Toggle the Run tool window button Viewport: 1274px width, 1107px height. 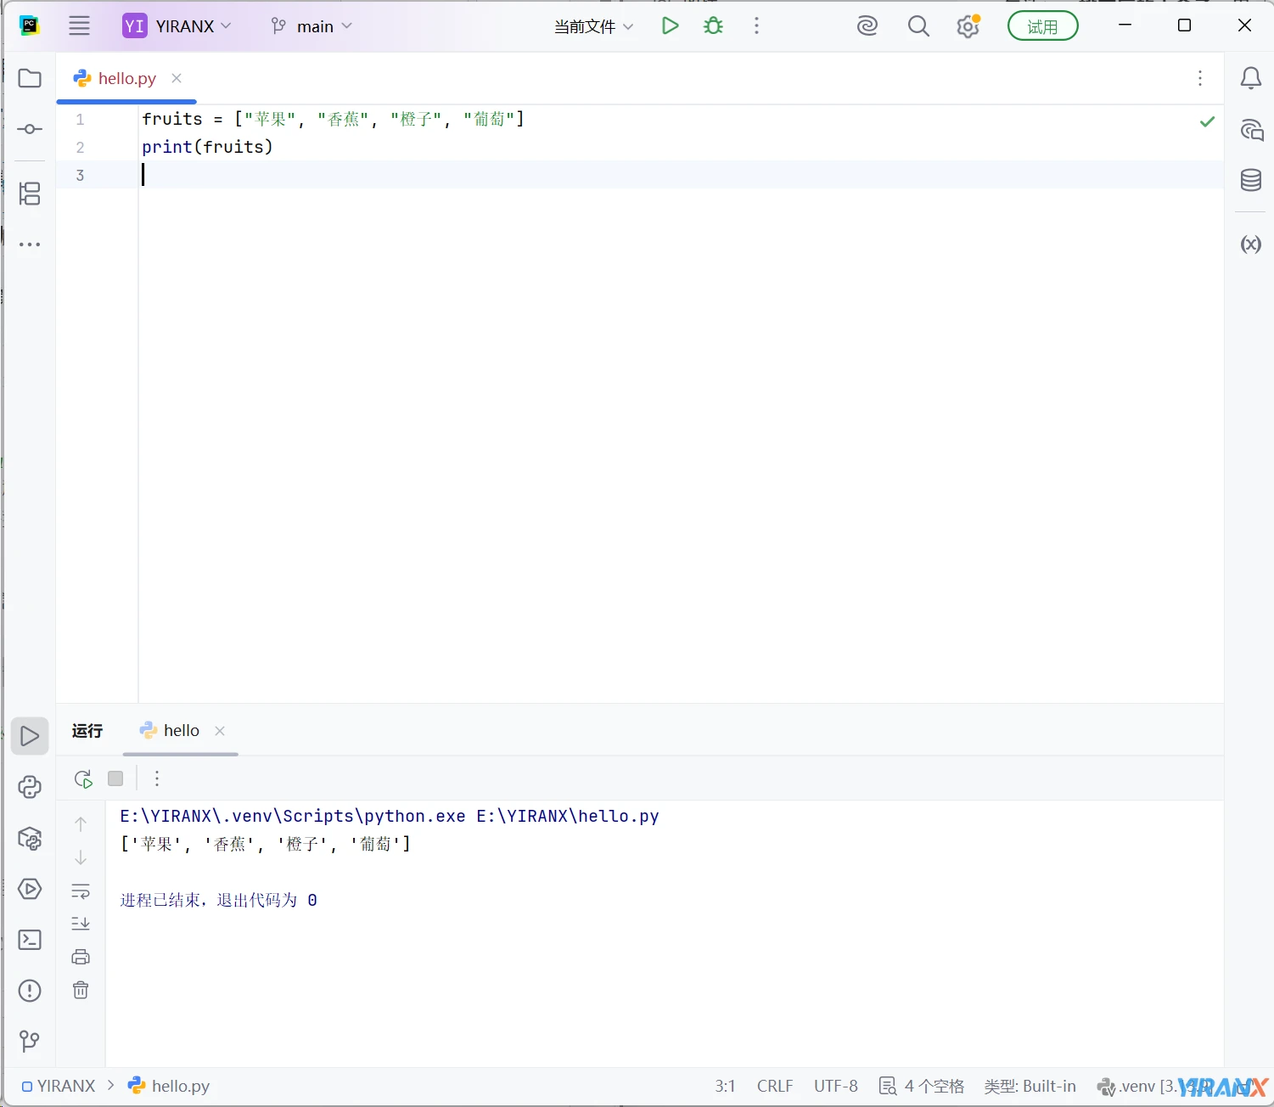click(x=30, y=736)
